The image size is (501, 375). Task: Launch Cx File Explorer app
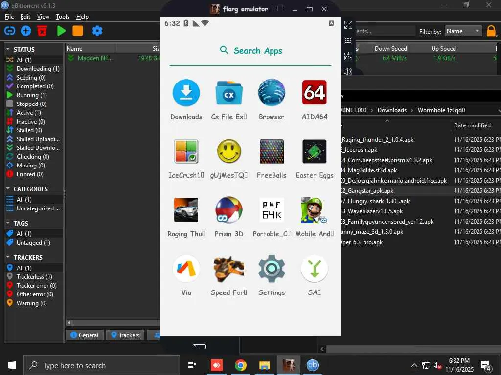click(x=229, y=93)
